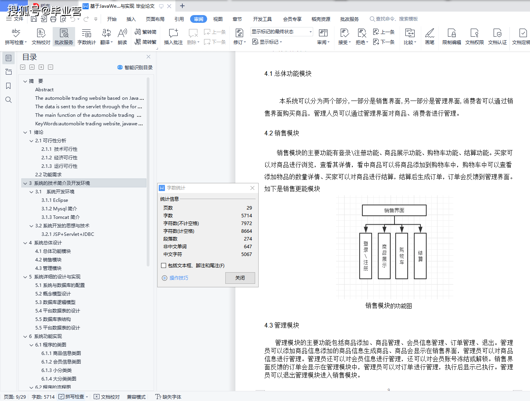Close the word count dialog with 关闭
530x401 pixels.
[240, 277]
